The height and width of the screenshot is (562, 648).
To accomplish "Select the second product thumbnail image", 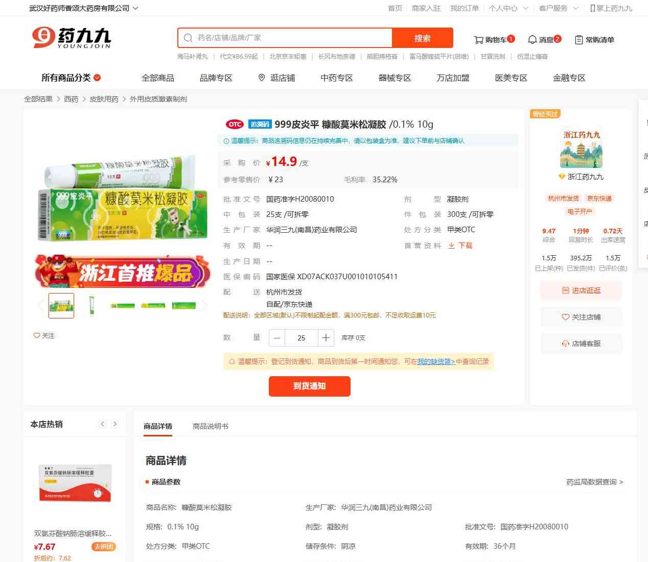I will 92,306.
